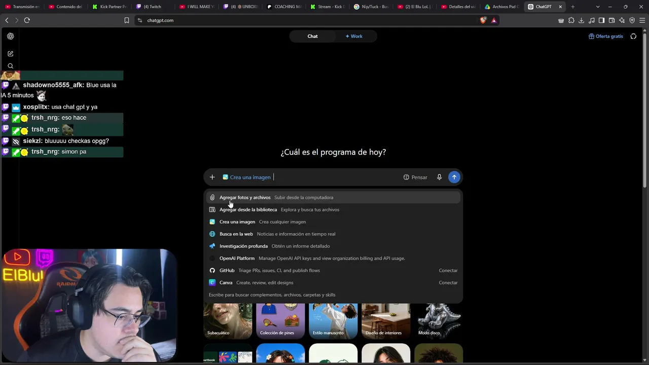
Task: Open the Subacuático style thumbnail
Action: point(228,321)
